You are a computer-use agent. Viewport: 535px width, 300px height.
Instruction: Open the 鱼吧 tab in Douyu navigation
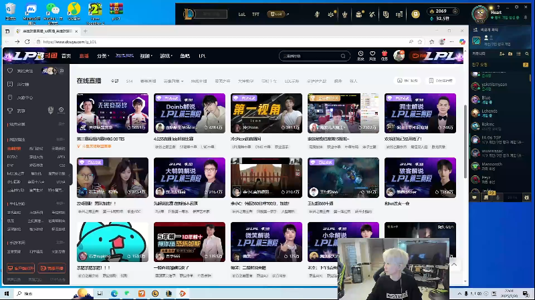(x=185, y=56)
